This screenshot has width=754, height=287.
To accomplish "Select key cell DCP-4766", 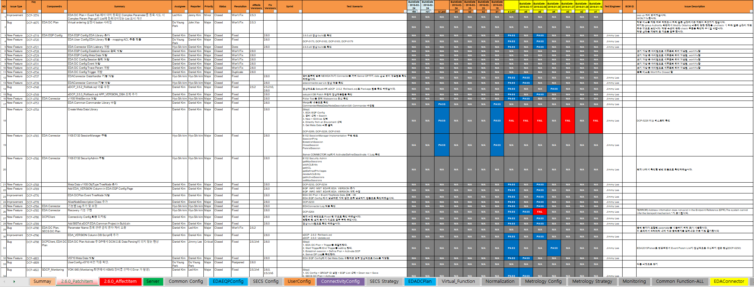I will point(34,169).
